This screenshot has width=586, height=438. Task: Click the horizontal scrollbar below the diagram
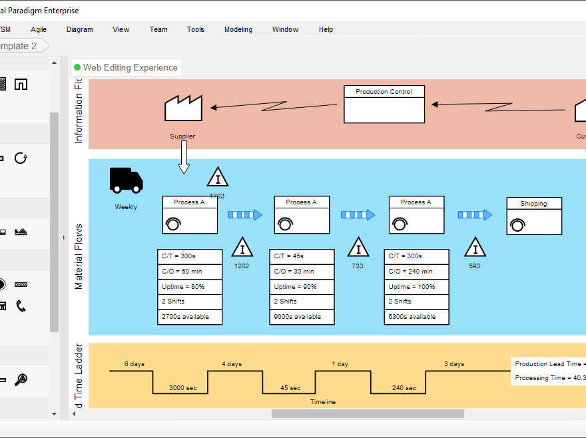[366, 413]
